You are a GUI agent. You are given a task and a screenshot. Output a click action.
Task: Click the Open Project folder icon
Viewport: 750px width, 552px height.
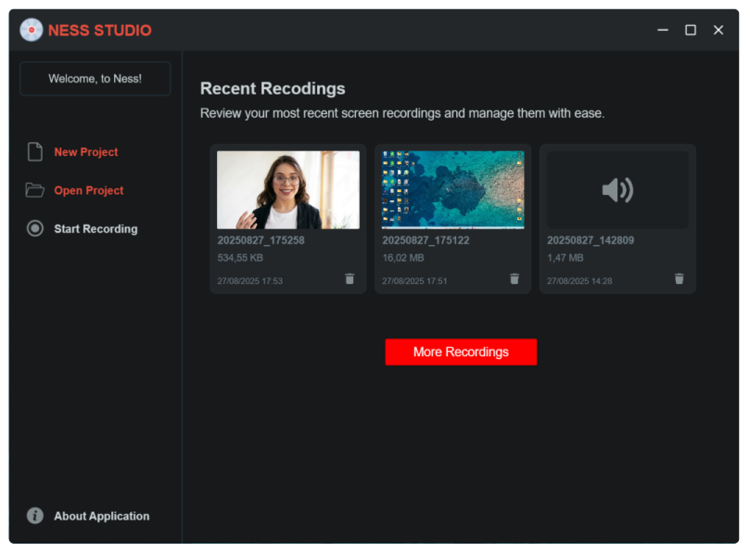tap(35, 189)
